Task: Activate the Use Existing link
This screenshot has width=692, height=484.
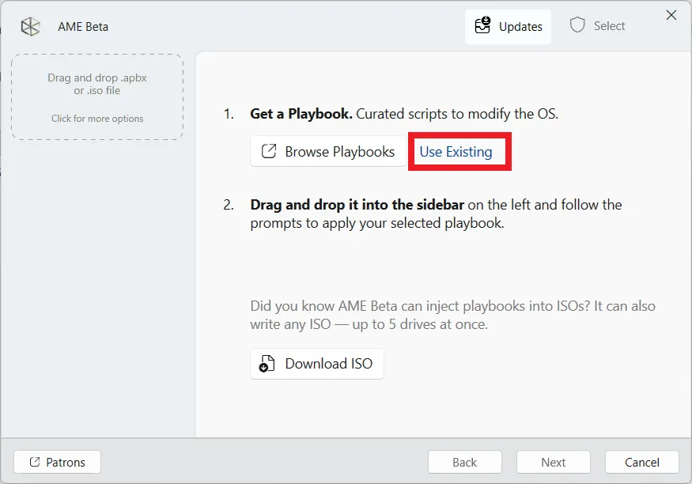Action: pyautogui.click(x=458, y=151)
